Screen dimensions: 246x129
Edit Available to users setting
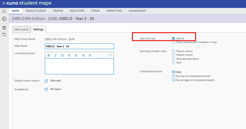pos(46,89)
